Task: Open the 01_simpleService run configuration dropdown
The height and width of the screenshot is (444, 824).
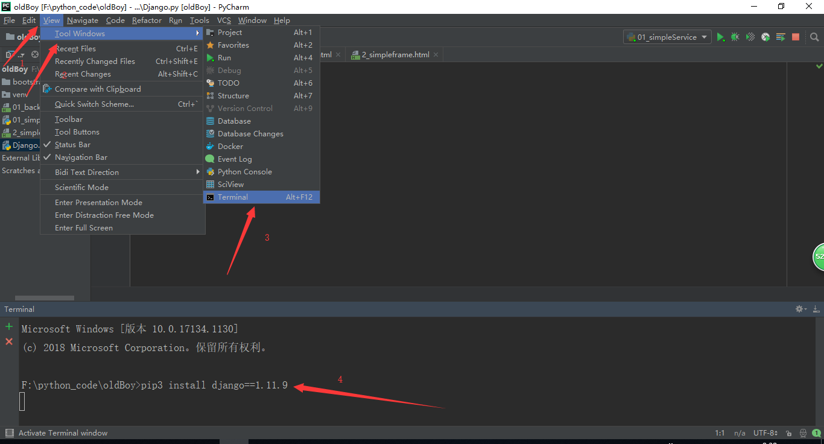Action: [x=667, y=37]
